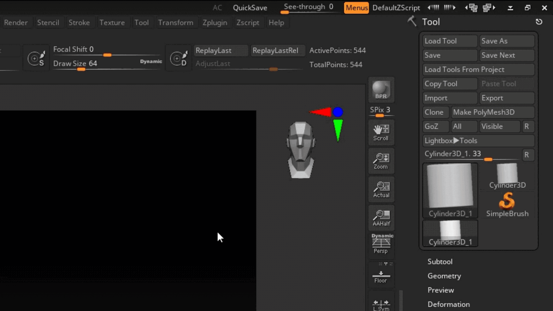
Task: Click the green Y axis cone
Action: pyautogui.click(x=338, y=130)
